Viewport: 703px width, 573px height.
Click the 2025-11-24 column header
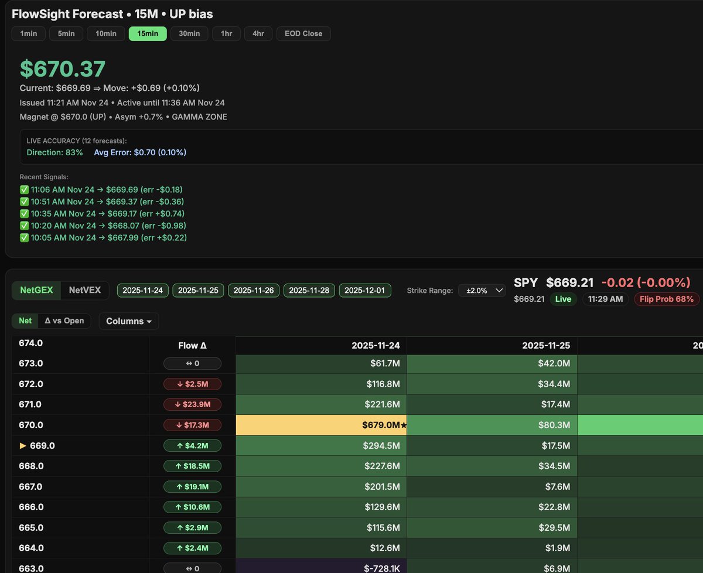pos(321,346)
